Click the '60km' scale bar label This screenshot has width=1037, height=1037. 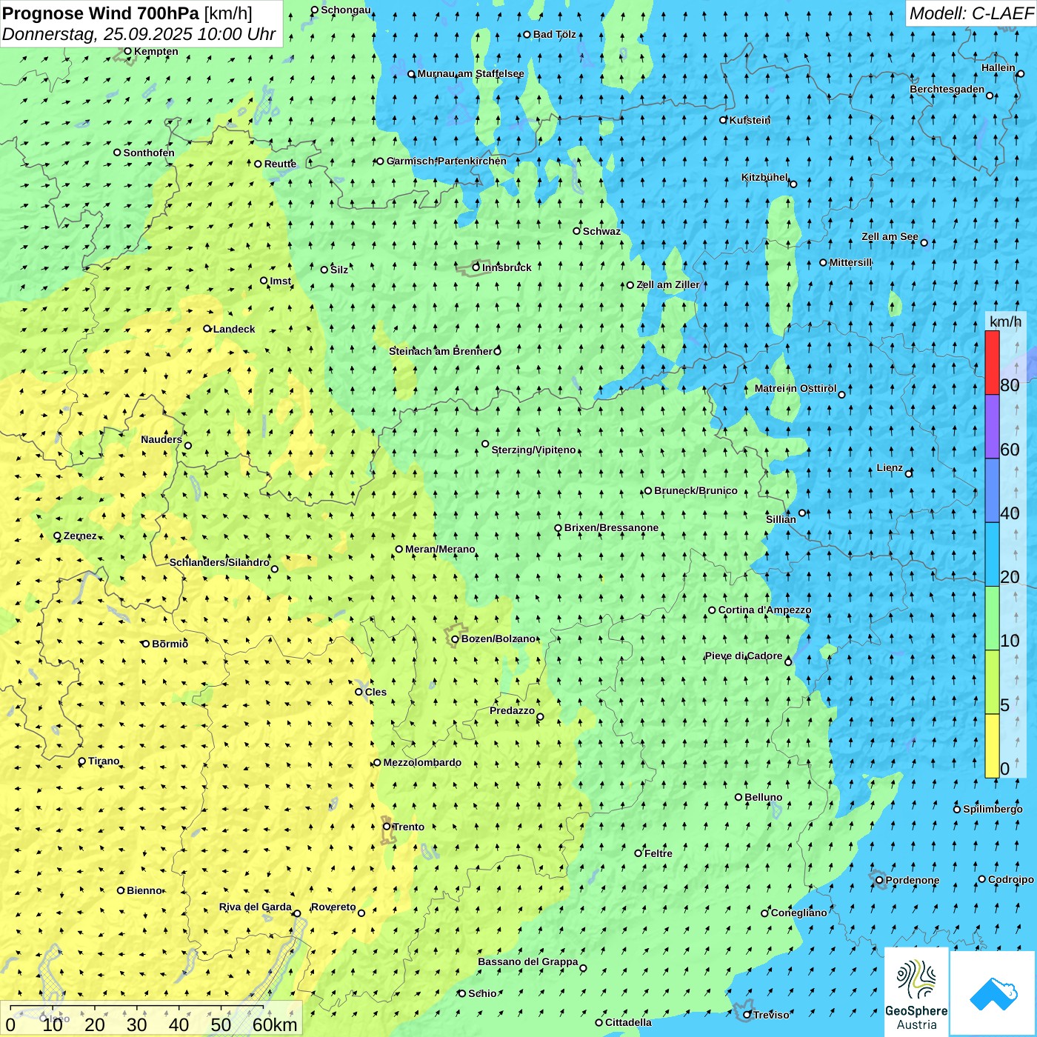click(x=275, y=1024)
